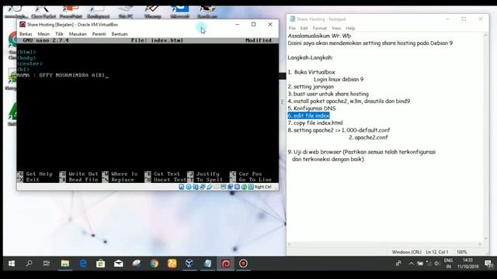The image size is (497, 279).
Task: Open the Mesin menu in VirtualBox
Action: [x=43, y=34]
